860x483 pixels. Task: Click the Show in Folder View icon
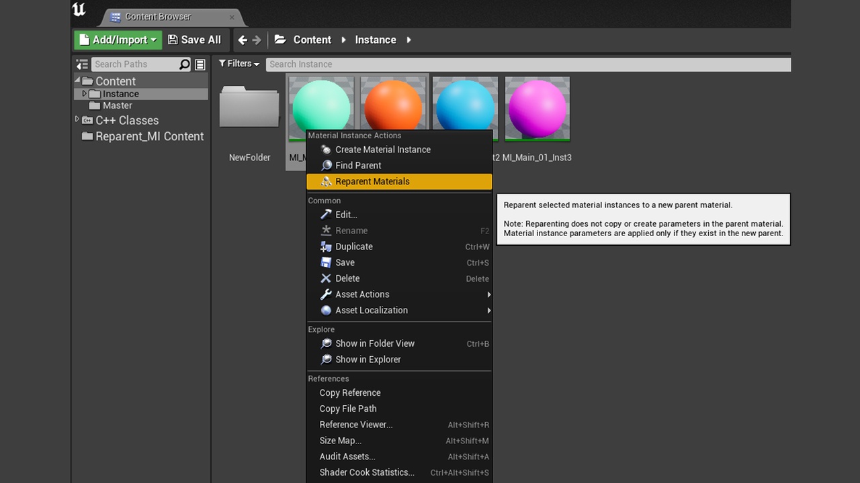pos(326,343)
